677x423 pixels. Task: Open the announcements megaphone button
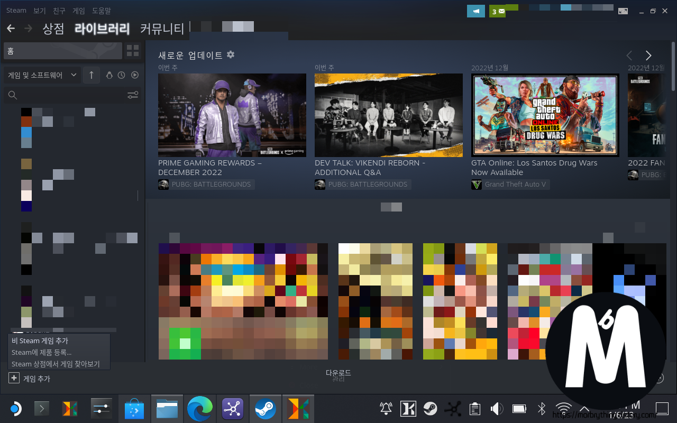476,11
